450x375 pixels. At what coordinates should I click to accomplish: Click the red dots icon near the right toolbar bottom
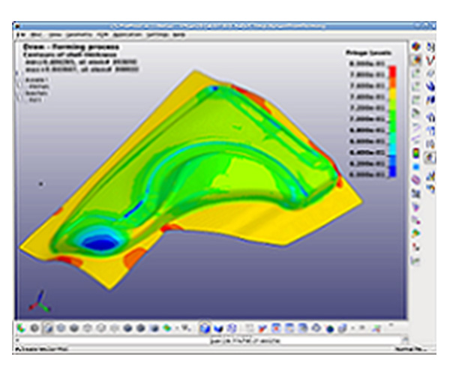pos(415,247)
